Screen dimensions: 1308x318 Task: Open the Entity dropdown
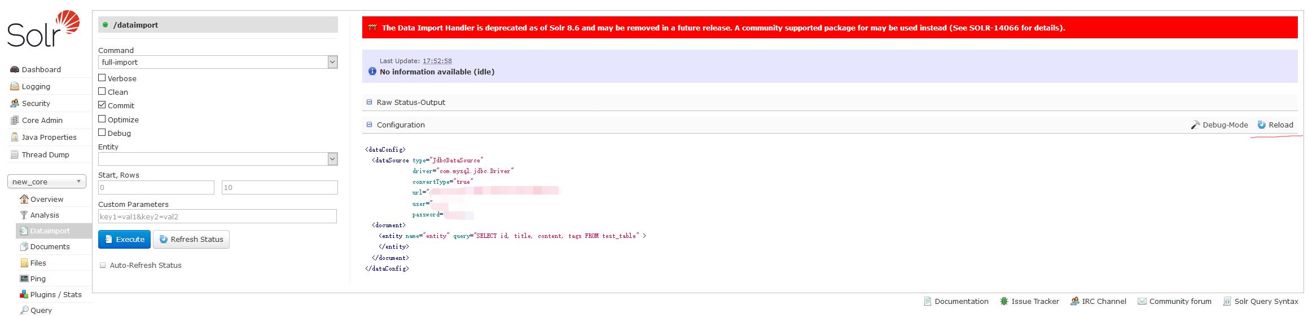(218, 159)
